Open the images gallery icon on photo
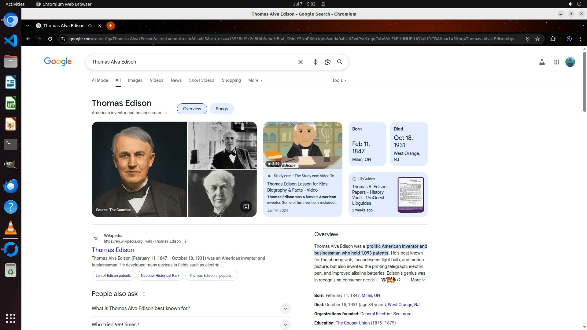Image resolution: width=587 pixels, height=330 pixels. point(246,207)
